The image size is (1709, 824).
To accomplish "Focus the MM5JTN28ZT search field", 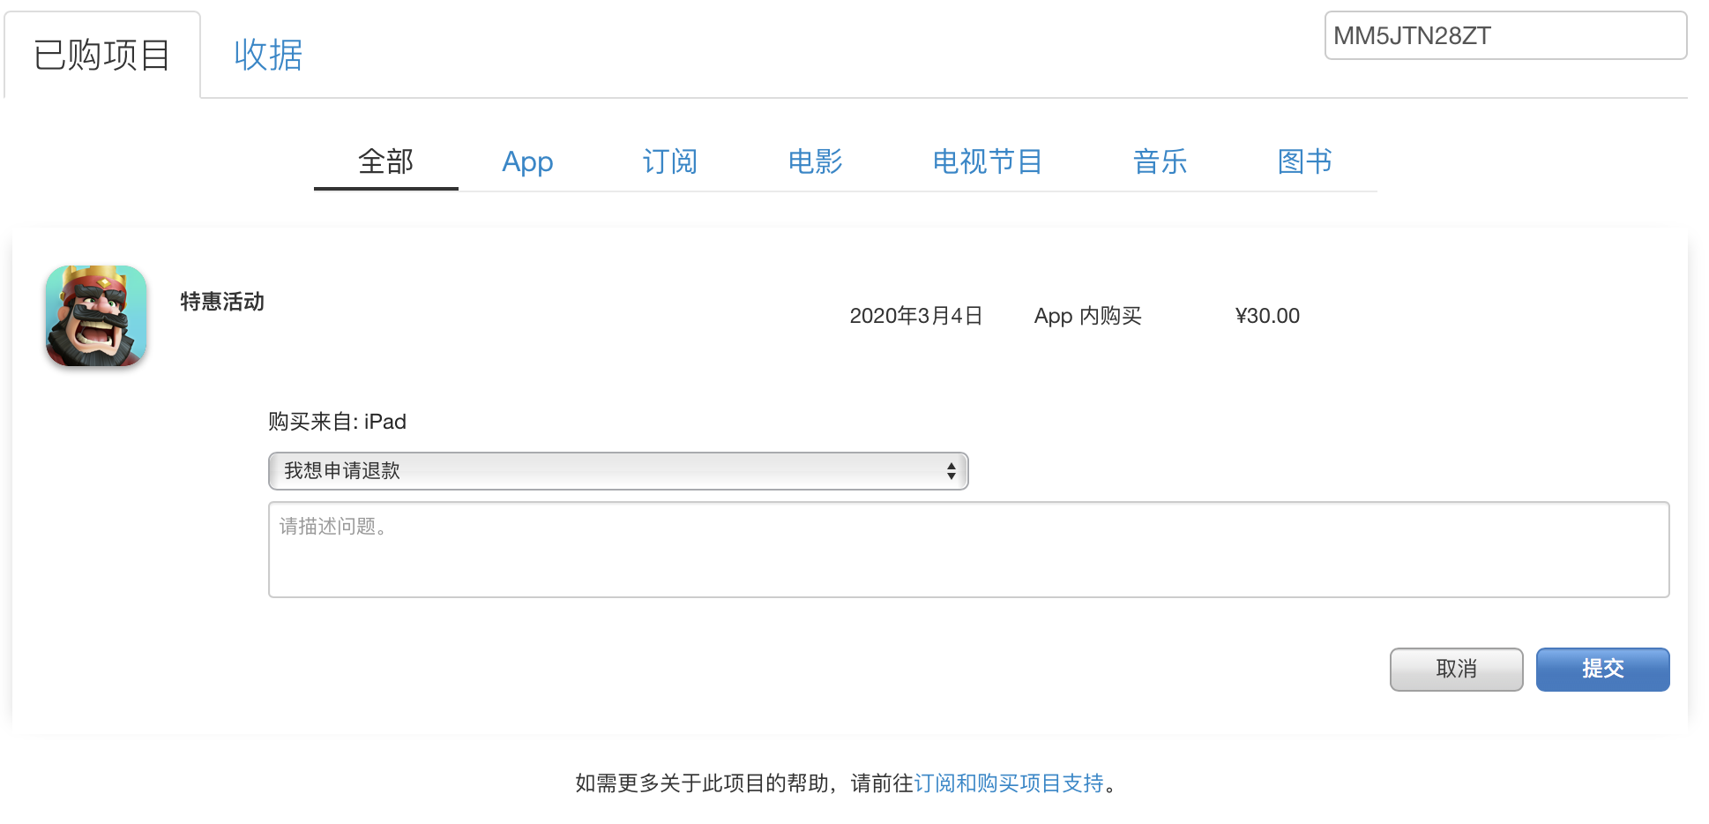I will click(1504, 36).
